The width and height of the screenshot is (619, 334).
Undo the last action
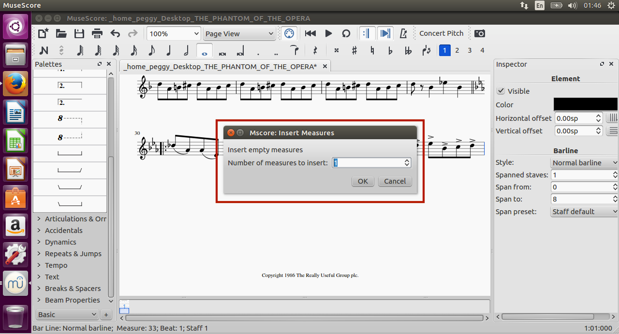tap(115, 33)
